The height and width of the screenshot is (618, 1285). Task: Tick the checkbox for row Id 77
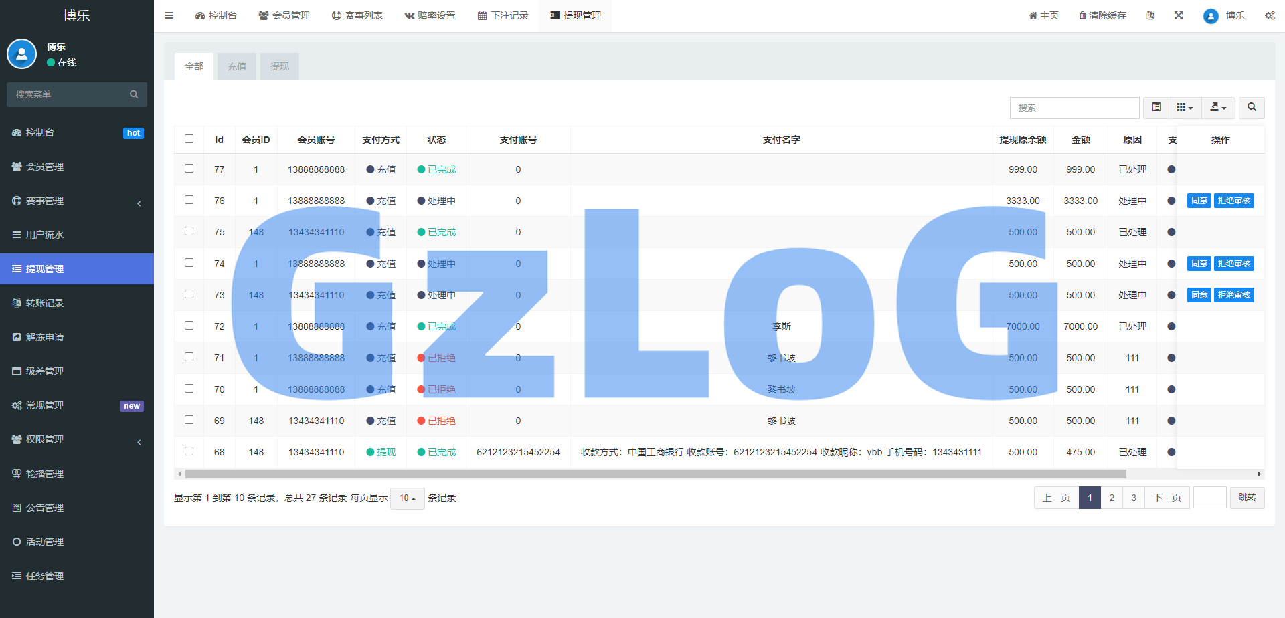[x=189, y=169]
